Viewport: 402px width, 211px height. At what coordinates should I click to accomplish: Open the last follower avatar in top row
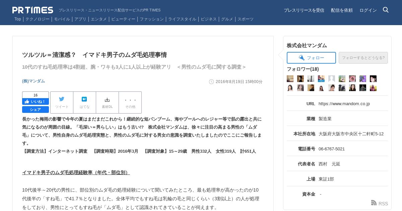(373, 79)
